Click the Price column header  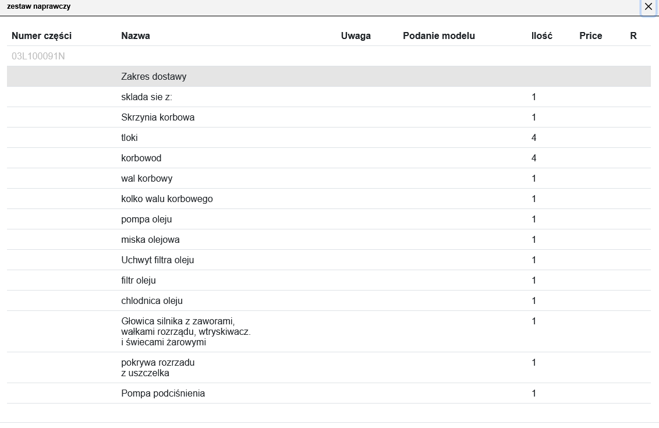click(591, 36)
